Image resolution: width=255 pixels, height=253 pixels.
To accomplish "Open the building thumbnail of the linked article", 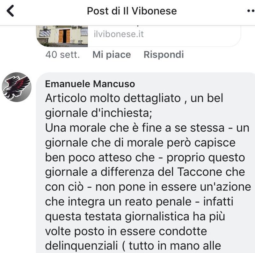I will [x=62, y=36].
